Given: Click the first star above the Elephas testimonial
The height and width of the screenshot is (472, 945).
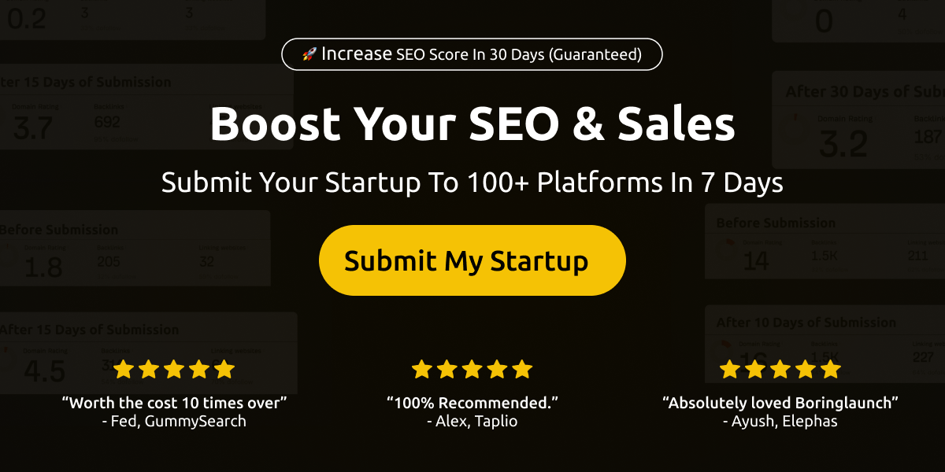Looking at the screenshot, I should [730, 369].
